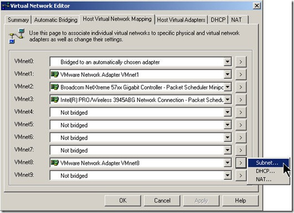Click the VMnet0: label
This screenshot has height=213, width=294.
click(24, 61)
